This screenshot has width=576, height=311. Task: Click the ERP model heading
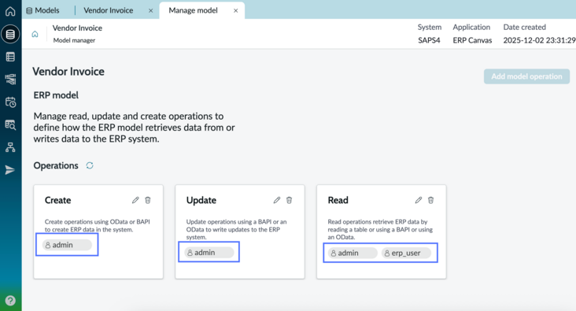click(56, 95)
